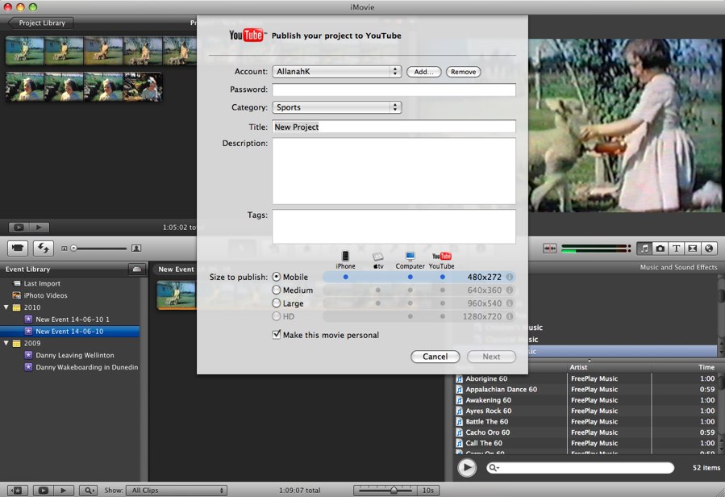Swap the events and projects areas

click(44, 248)
